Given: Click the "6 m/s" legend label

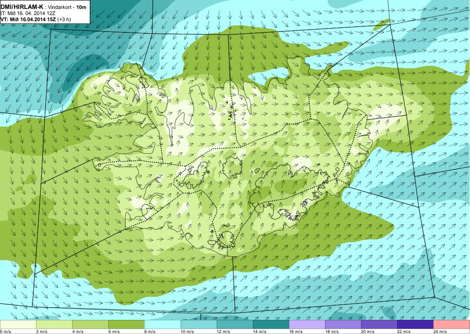Looking at the screenshot, I should (x=114, y=332).
